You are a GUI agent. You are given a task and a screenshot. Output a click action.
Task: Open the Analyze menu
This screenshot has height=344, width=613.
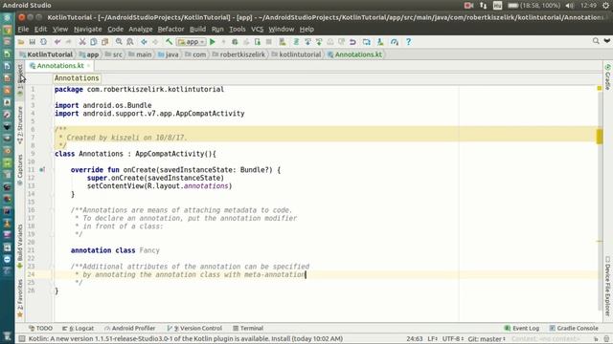pos(141,30)
